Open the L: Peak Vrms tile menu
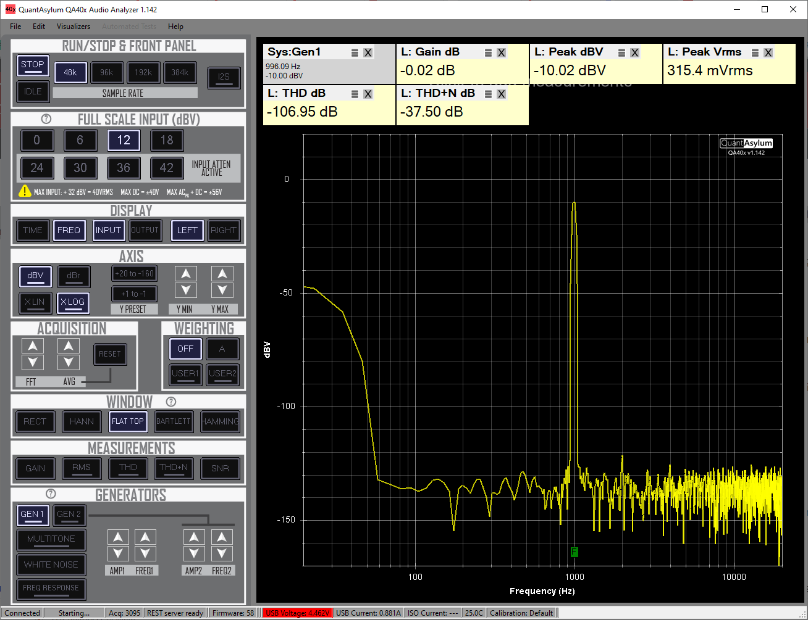Viewport: 808px width, 620px height. coord(755,53)
